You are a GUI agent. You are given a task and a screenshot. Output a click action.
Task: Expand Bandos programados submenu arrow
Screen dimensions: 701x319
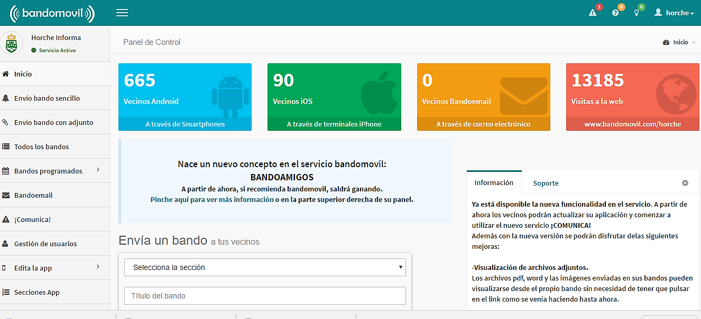click(x=98, y=170)
